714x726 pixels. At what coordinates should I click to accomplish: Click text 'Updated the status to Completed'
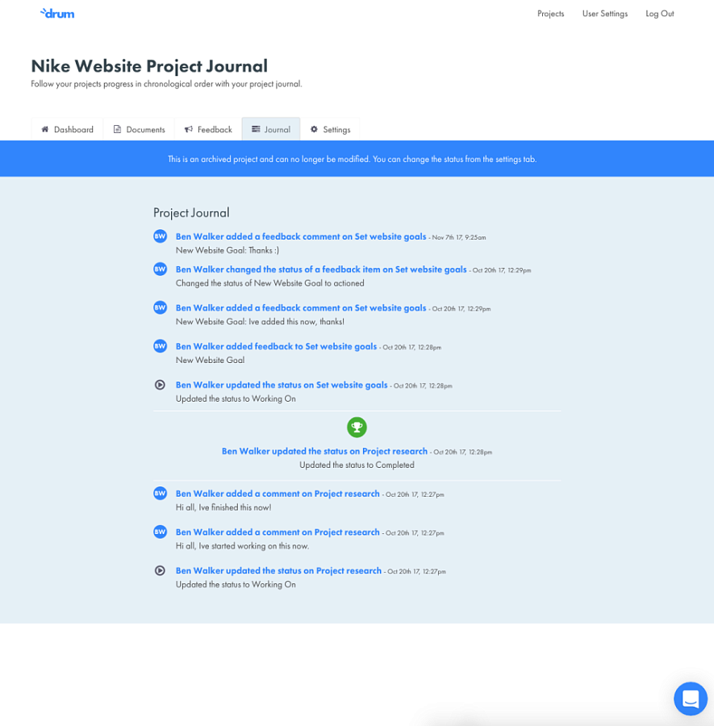click(x=357, y=465)
